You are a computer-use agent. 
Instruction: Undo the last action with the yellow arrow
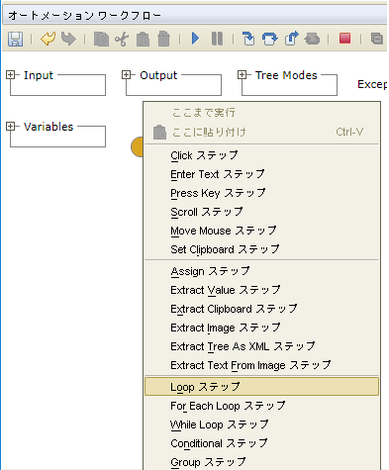(x=49, y=39)
